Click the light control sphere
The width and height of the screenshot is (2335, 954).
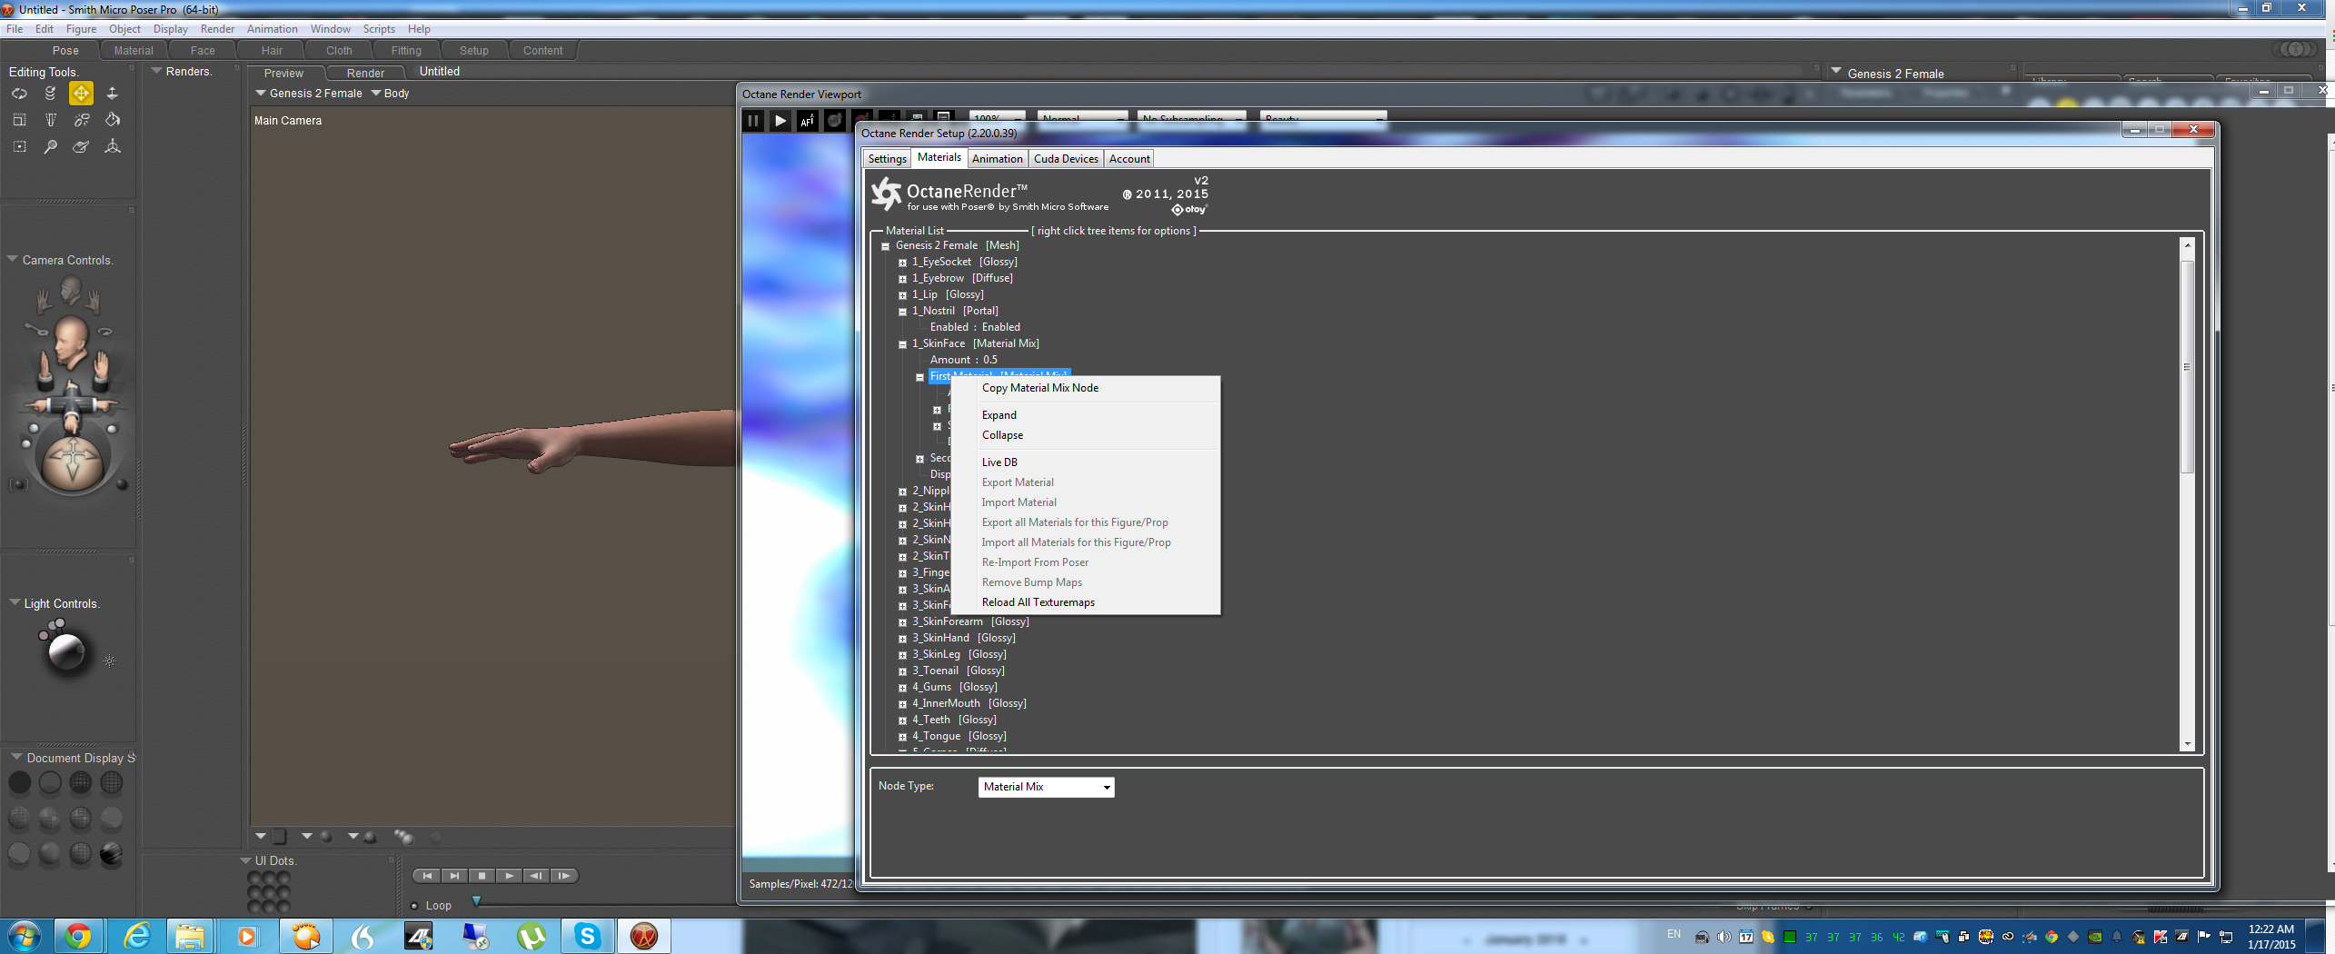[66, 651]
